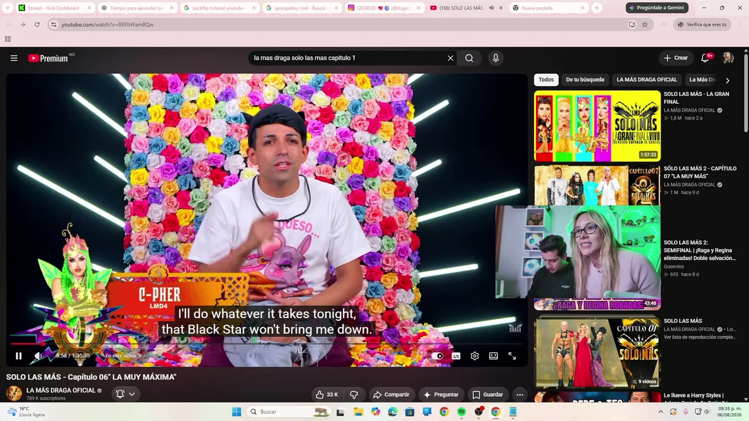The width and height of the screenshot is (749, 421).
Task: Close the 'Nueva pestaña' tab
Action: [583, 8]
